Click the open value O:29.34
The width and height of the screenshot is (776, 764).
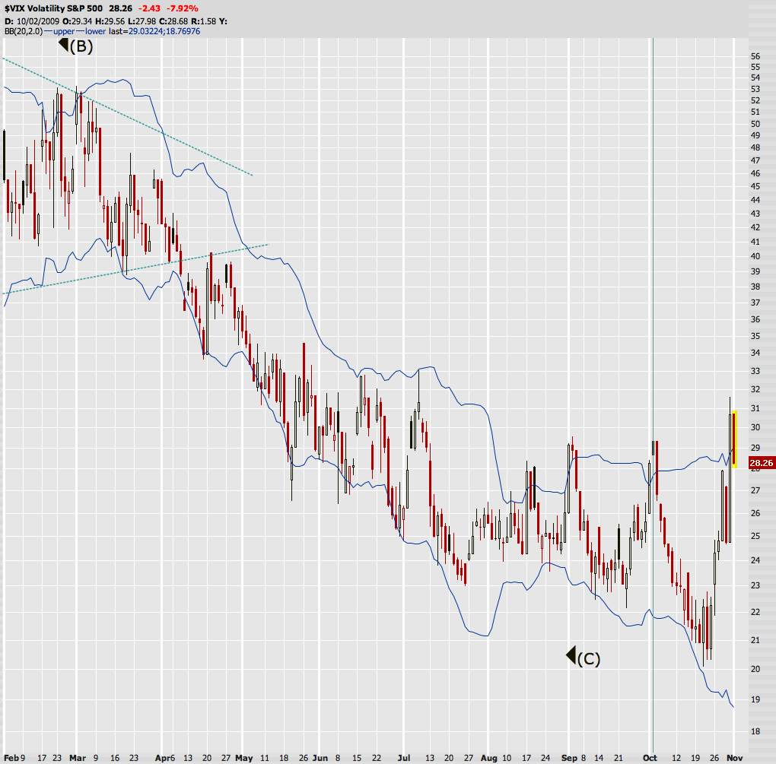pyautogui.click(x=77, y=21)
